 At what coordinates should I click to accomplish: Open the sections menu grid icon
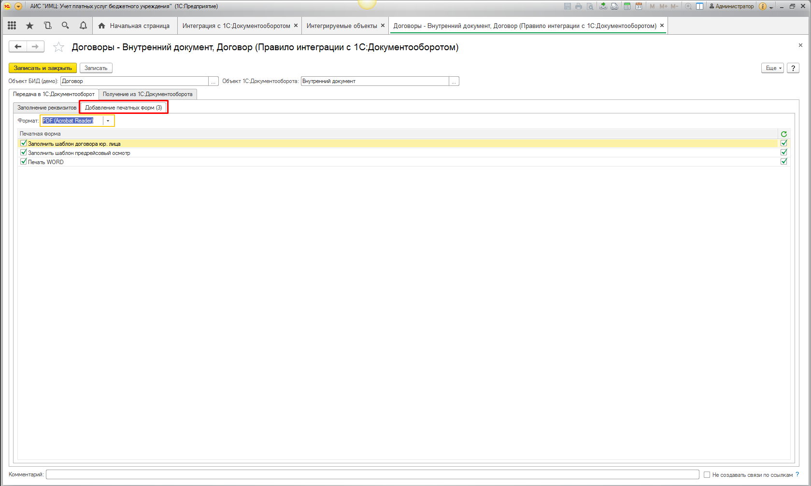12,26
